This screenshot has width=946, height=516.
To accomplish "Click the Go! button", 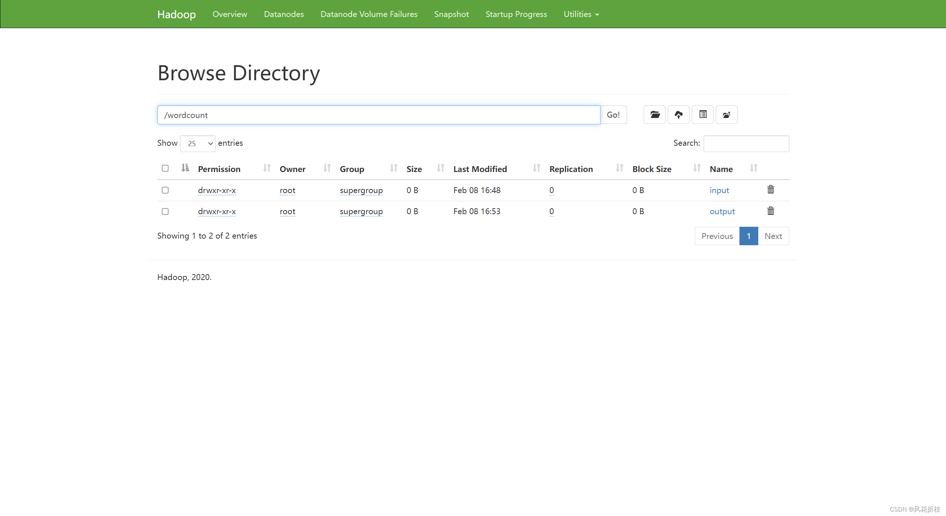I will pyautogui.click(x=613, y=115).
